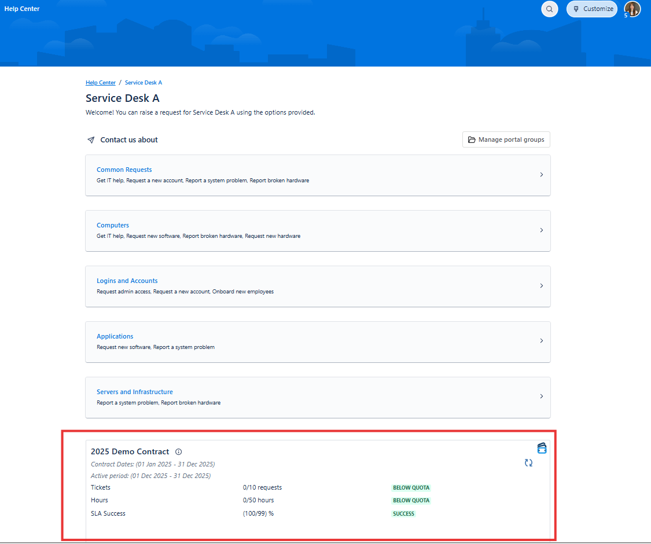Click the blue contract app icon
This screenshot has height=544, width=651.
point(542,448)
